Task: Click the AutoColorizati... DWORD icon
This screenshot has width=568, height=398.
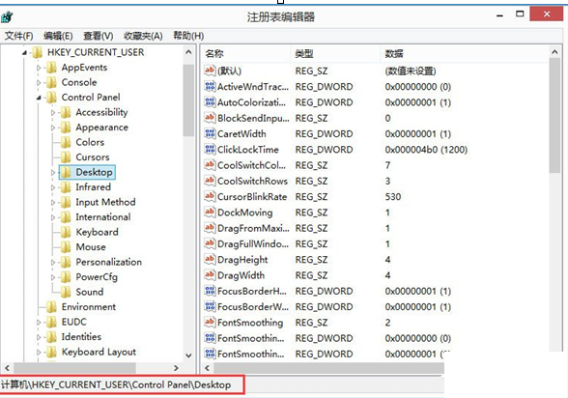Action: click(210, 101)
